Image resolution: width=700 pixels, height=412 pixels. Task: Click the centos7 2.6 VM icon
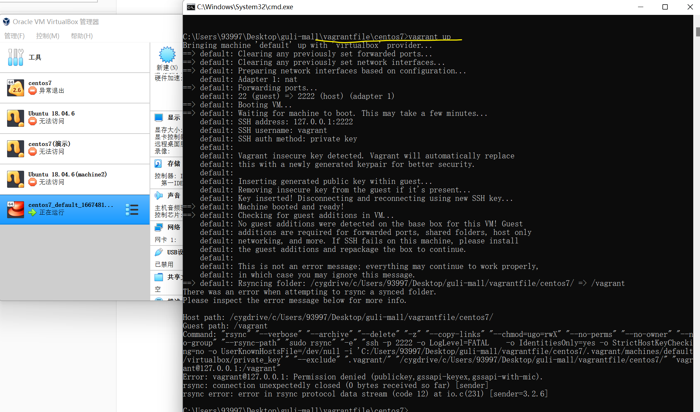tap(16, 88)
